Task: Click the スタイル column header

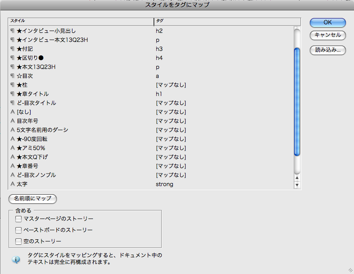Action: (x=81, y=22)
